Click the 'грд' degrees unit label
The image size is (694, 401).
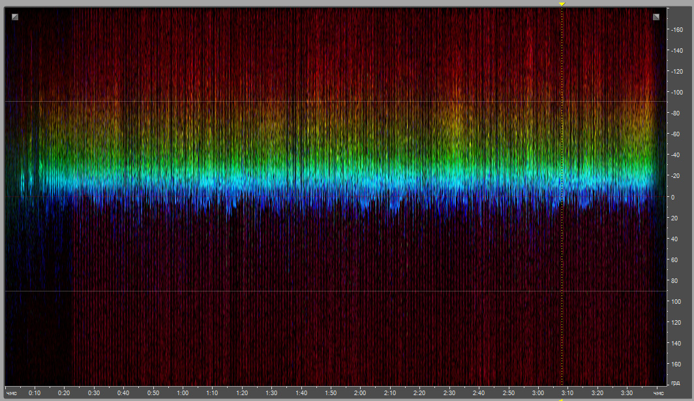tap(675, 383)
